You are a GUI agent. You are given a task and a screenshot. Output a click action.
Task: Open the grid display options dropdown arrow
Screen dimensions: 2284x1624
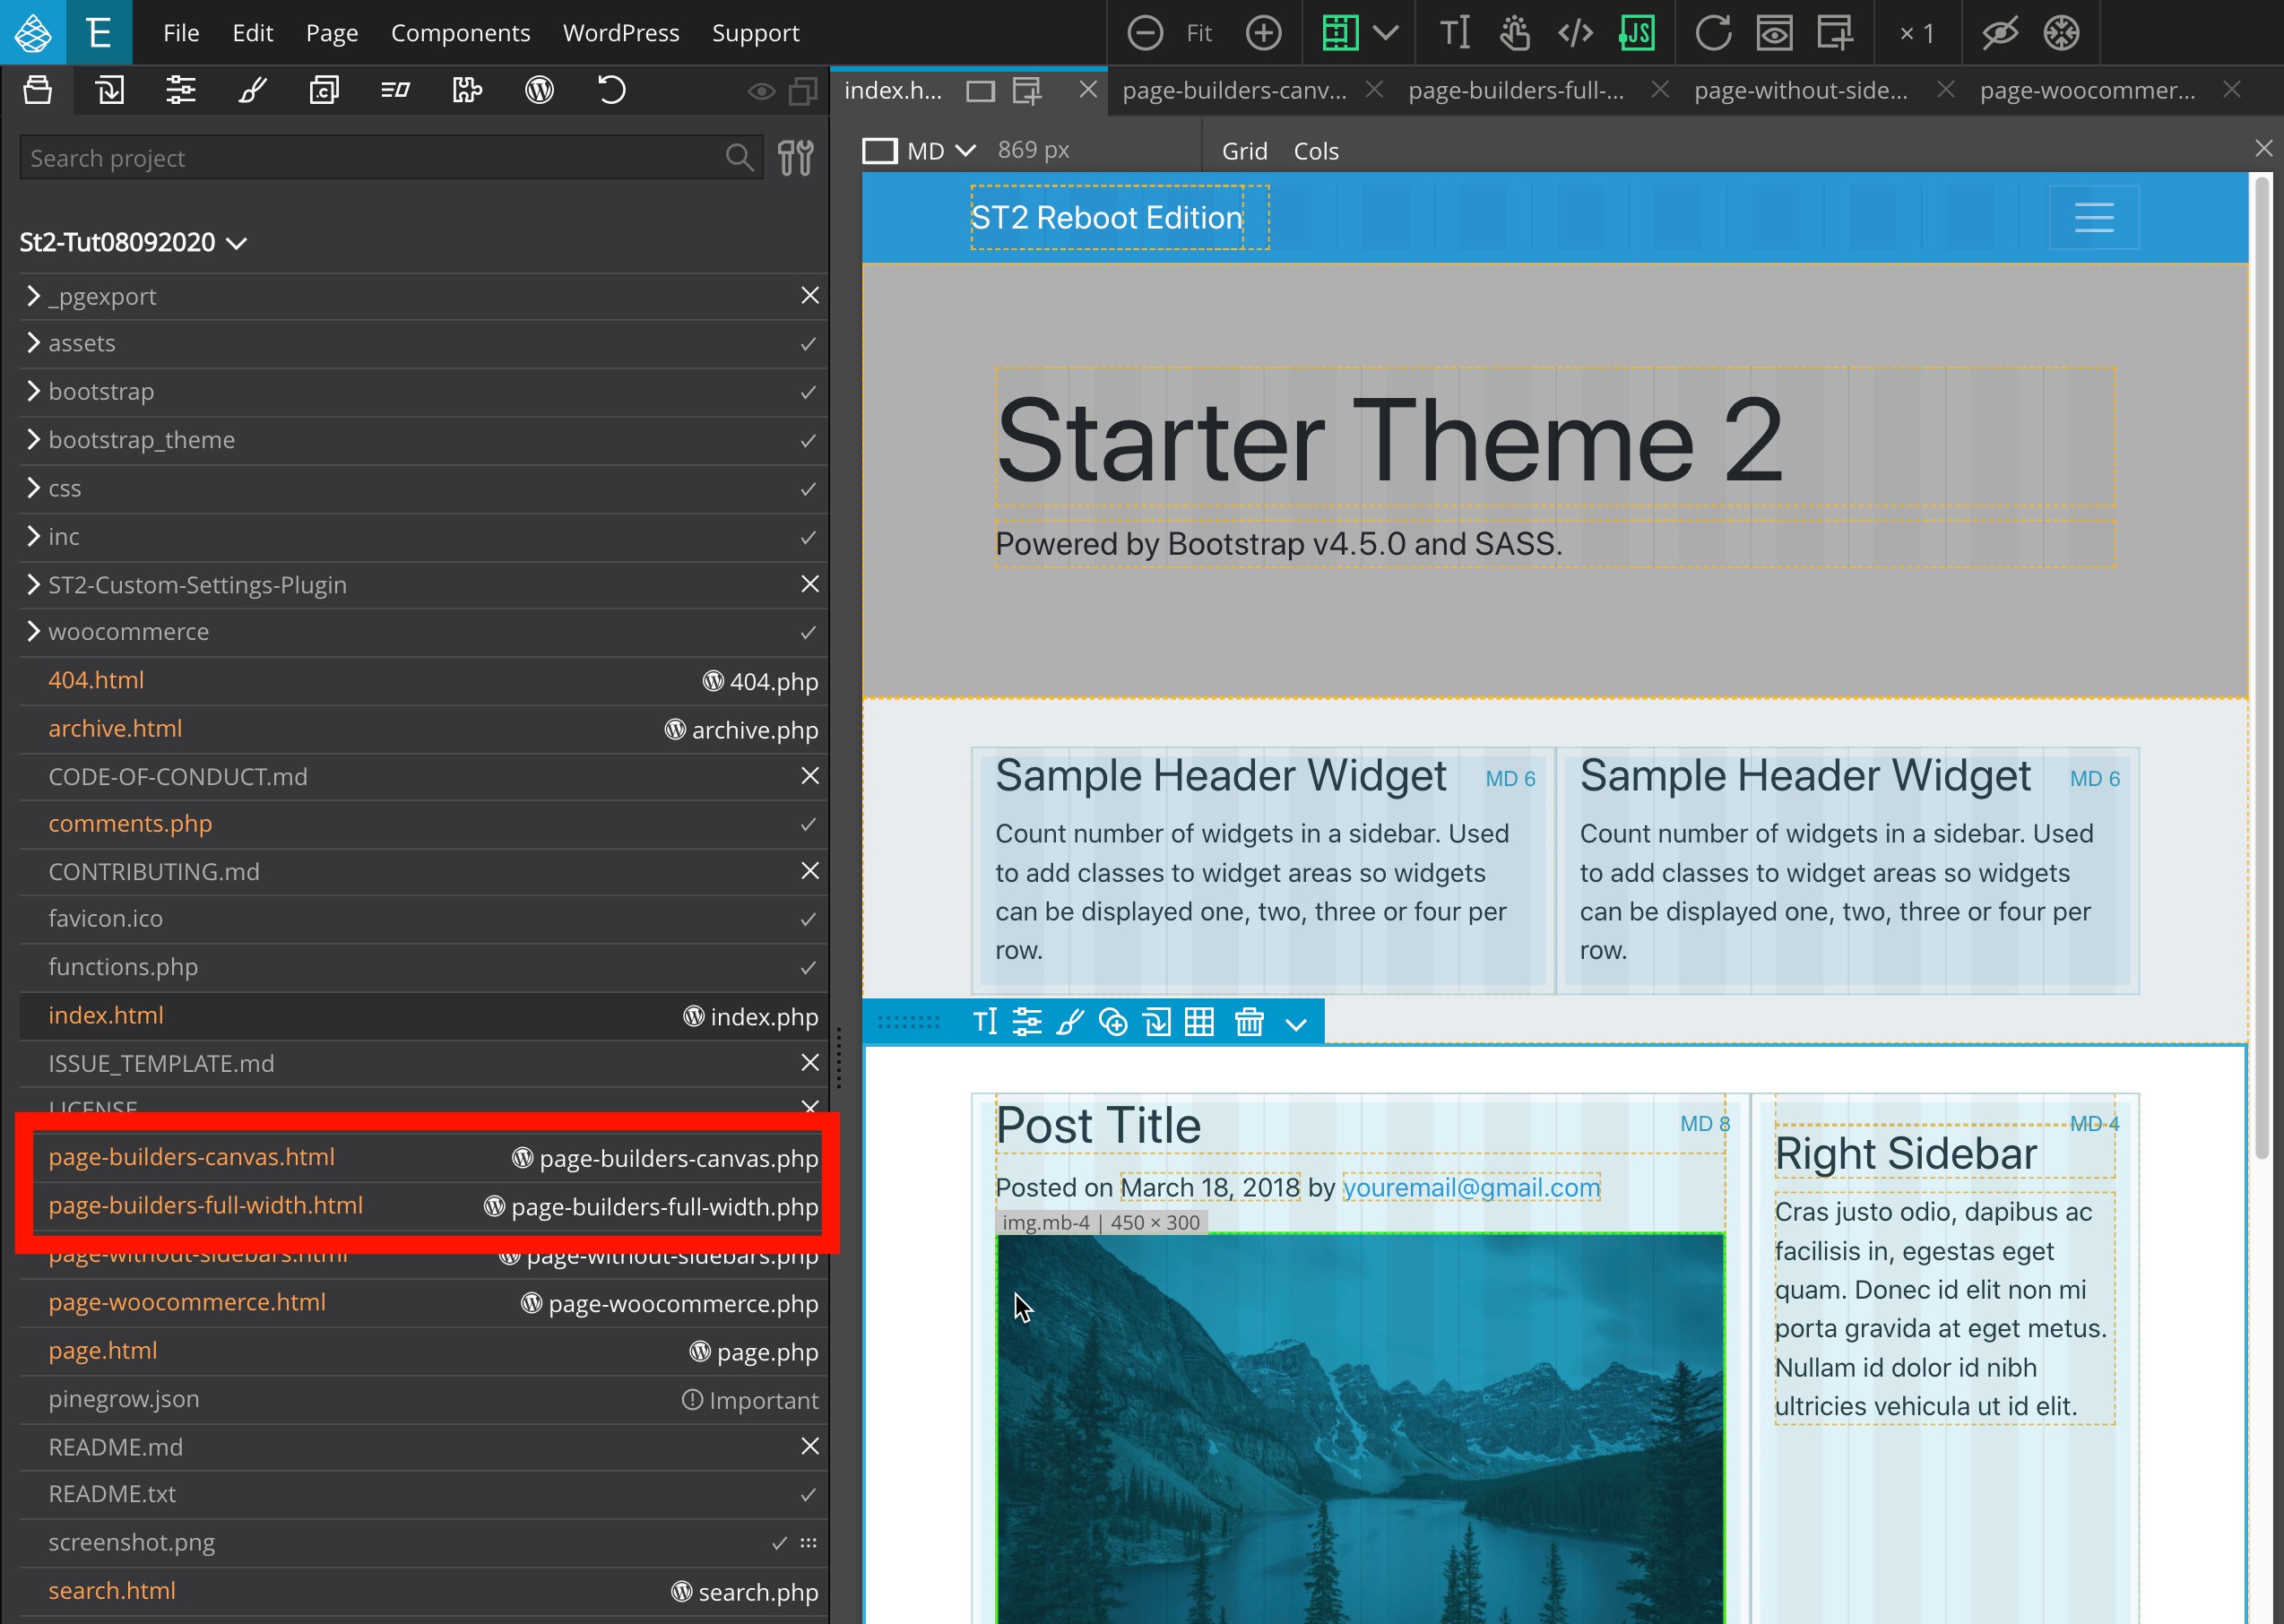1386,33
